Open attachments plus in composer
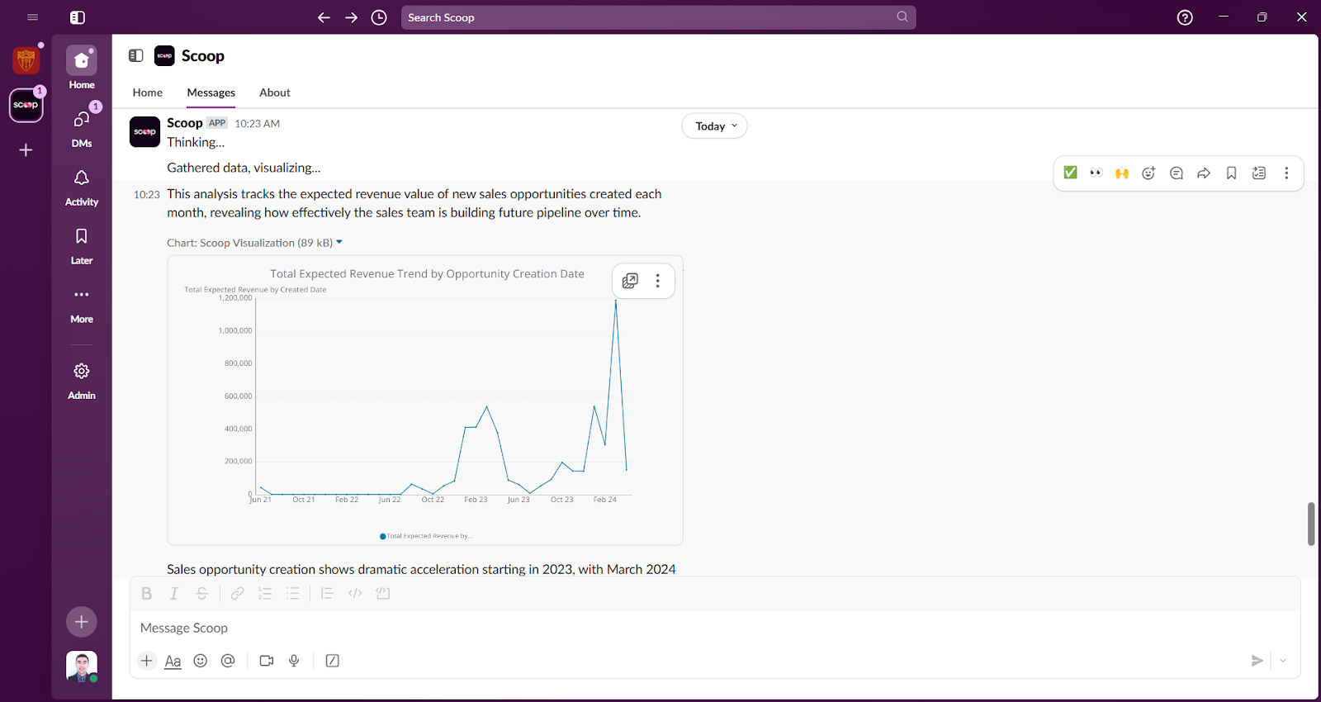The width and height of the screenshot is (1321, 702). tap(147, 661)
